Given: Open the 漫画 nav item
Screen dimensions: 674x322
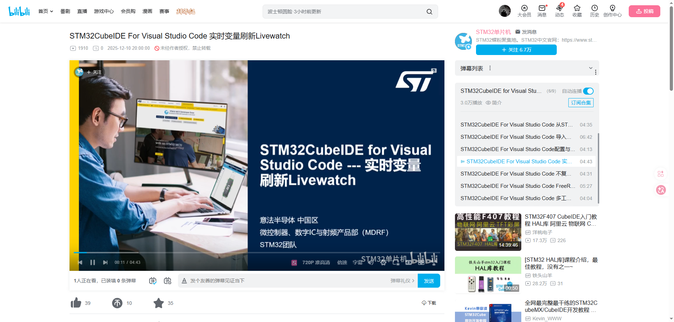Looking at the screenshot, I should (147, 11).
